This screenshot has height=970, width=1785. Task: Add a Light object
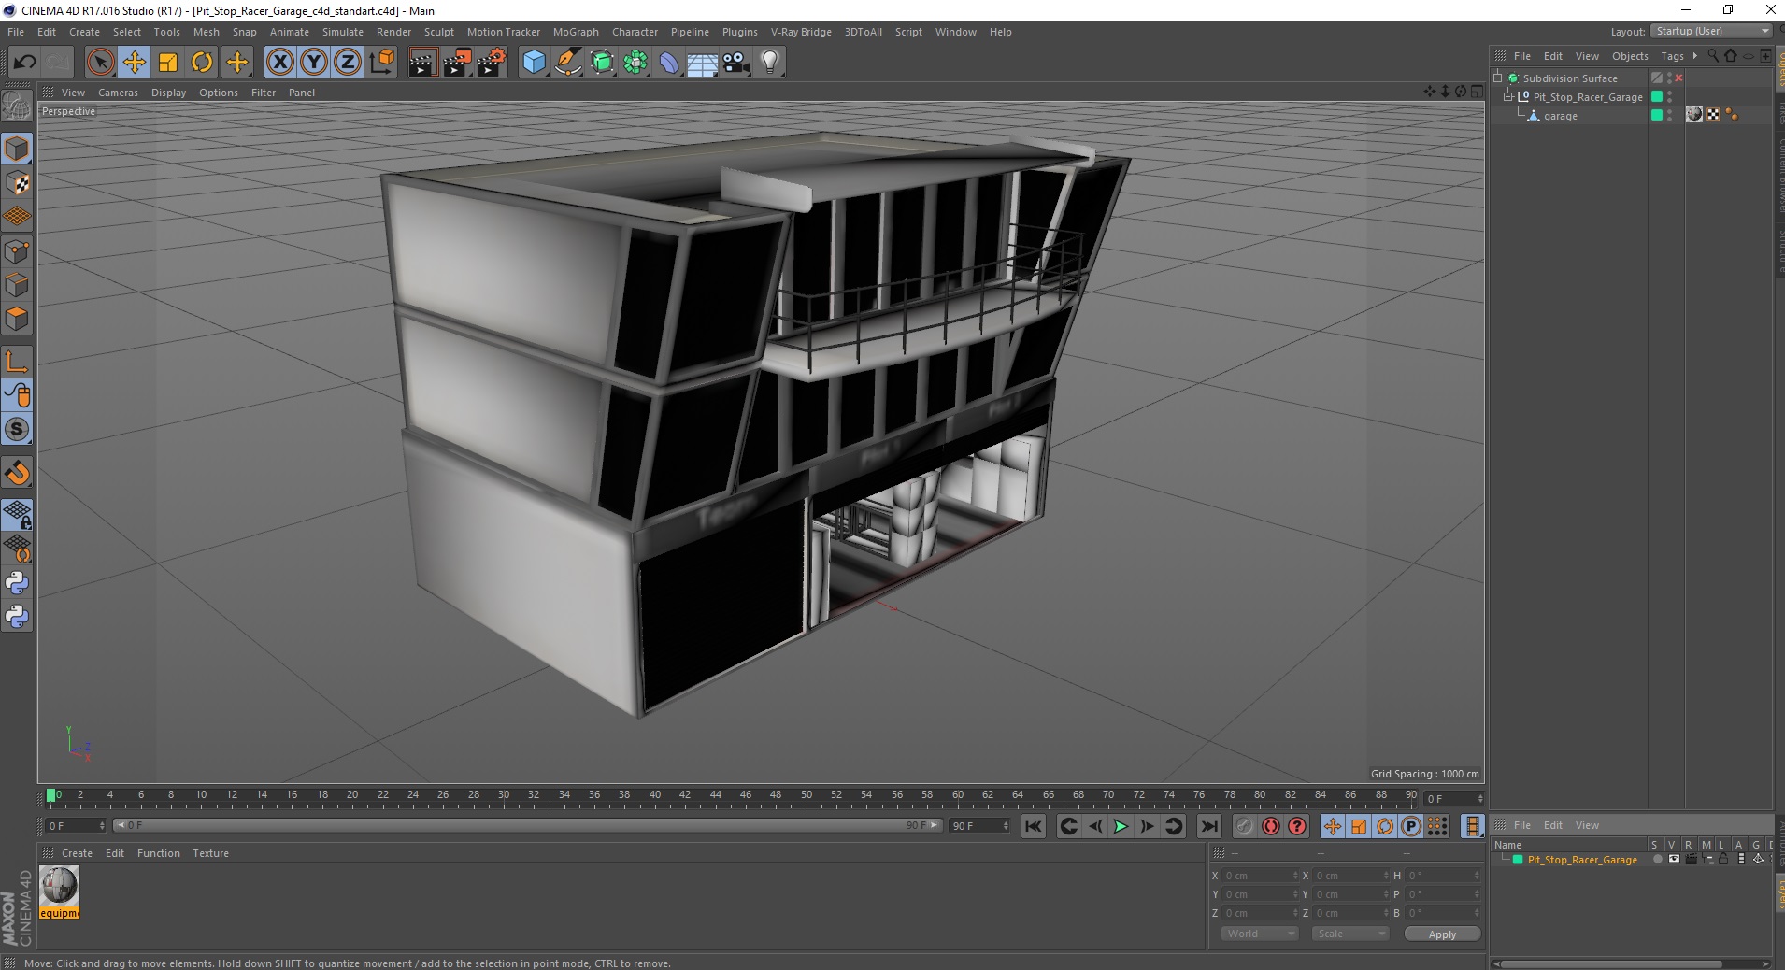(769, 63)
